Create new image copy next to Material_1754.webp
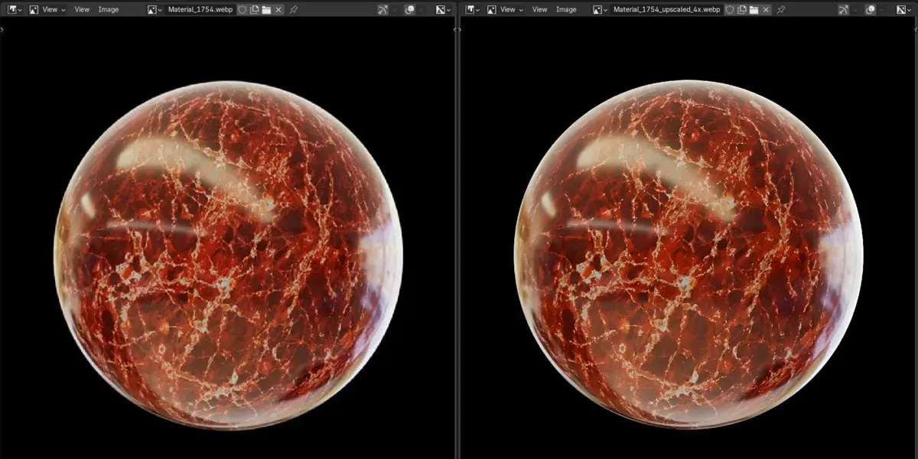Screen dimensions: 918x459 (254, 9)
